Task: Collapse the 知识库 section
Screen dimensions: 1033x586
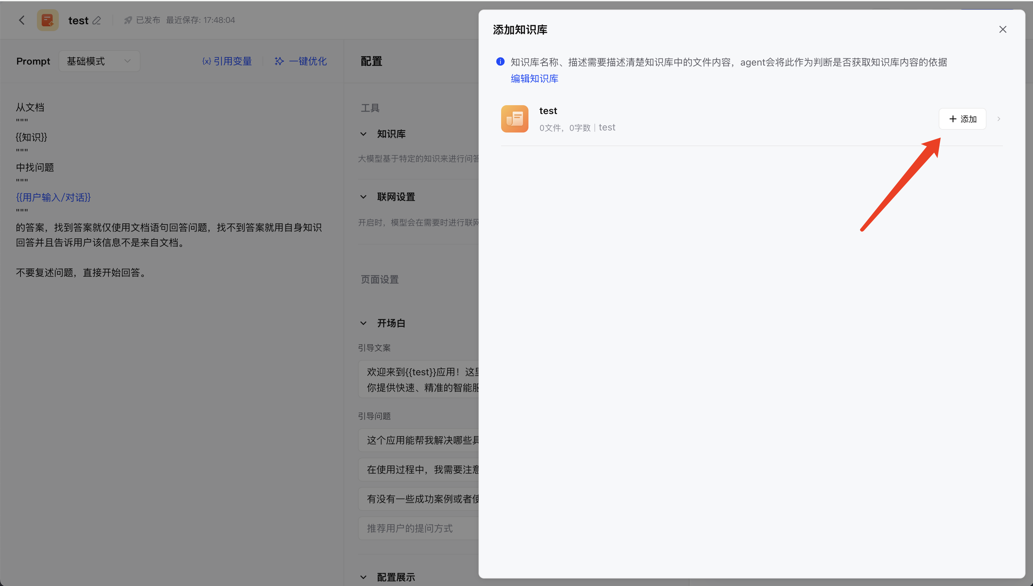Action: [x=364, y=134]
